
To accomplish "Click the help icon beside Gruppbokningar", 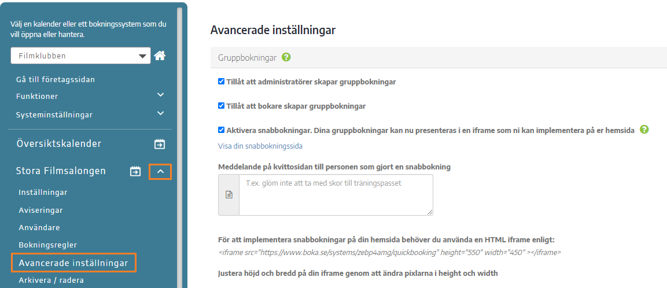I will [286, 57].
